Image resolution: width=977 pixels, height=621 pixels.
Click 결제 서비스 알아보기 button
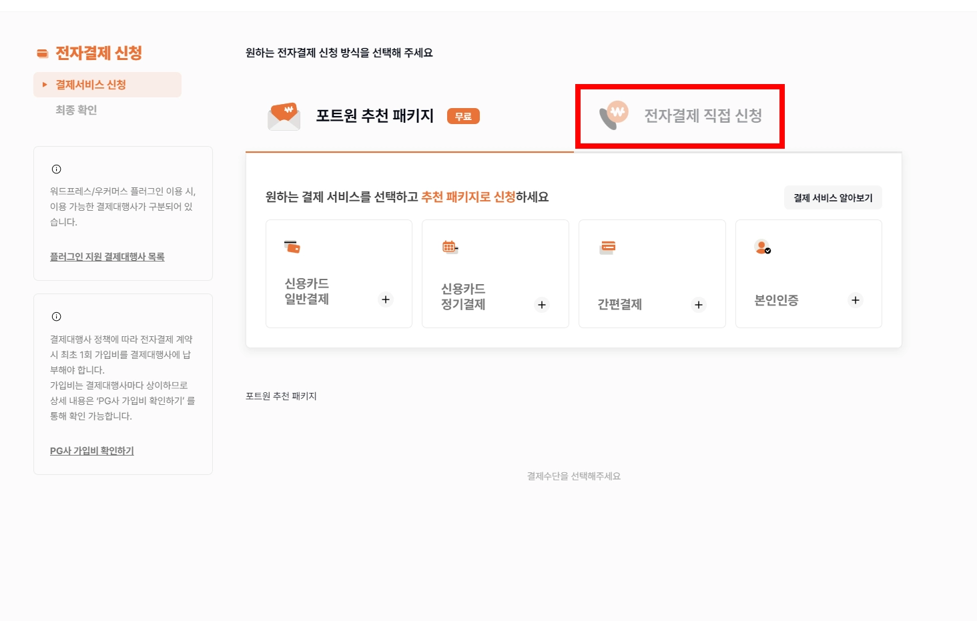click(833, 197)
